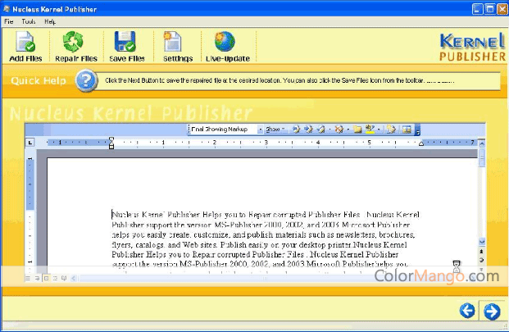Go back with the Back arrow button
The image size is (509, 332).
coord(467,311)
